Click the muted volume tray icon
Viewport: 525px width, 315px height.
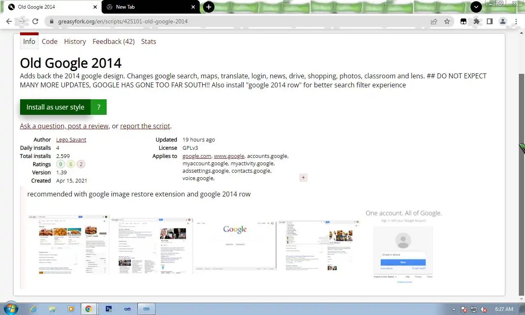(484, 309)
